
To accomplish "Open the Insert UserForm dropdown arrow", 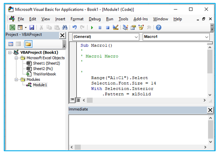I will click(26, 28).
